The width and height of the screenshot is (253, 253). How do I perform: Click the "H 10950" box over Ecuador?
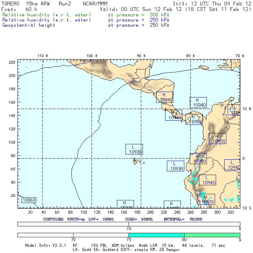click(198, 159)
